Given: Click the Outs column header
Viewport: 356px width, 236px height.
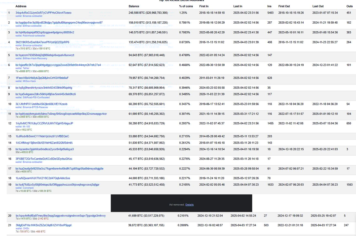Looking at the screenshot, I should coord(349,6).
